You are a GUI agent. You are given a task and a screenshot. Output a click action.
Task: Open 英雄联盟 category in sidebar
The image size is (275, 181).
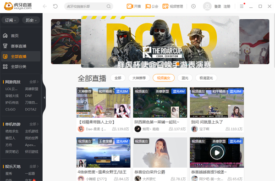[32, 89]
